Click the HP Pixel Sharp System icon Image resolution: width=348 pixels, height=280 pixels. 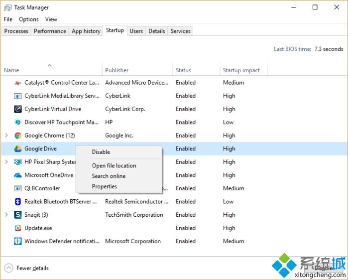click(18, 162)
